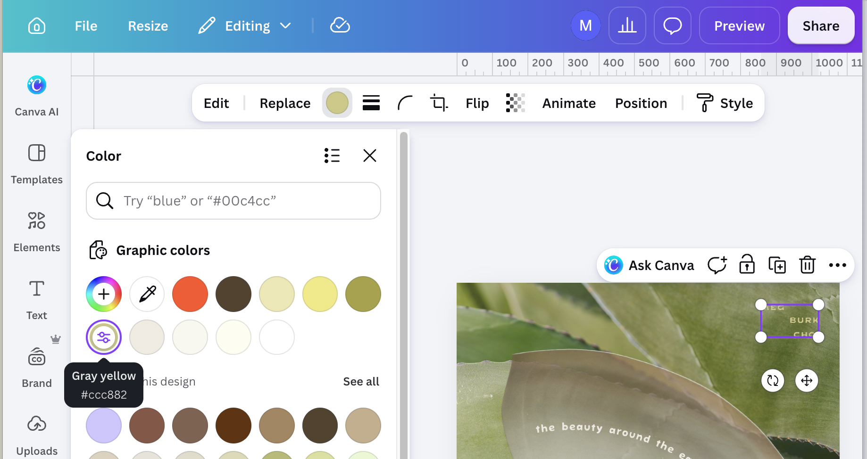This screenshot has width=867, height=459.
Task: Go to Canva home icon
Action: coord(37,25)
